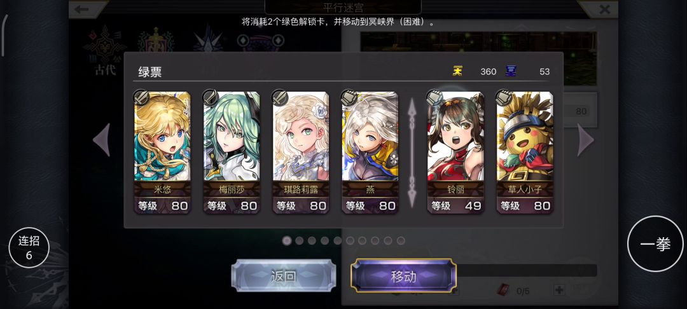687x309 pixels.
Task: Select the fifth party page dot
Action: (x=337, y=240)
